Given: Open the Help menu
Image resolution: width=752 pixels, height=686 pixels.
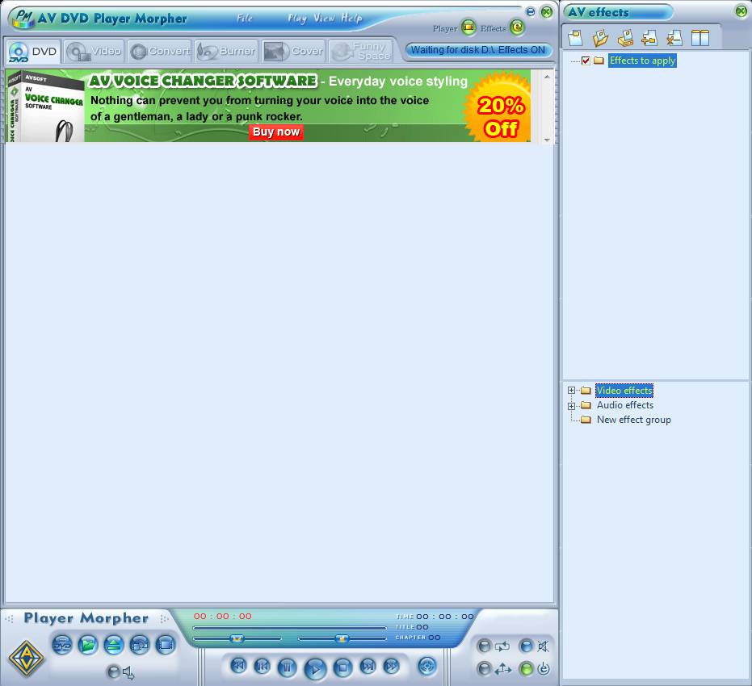Looking at the screenshot, I should point(351,19).
